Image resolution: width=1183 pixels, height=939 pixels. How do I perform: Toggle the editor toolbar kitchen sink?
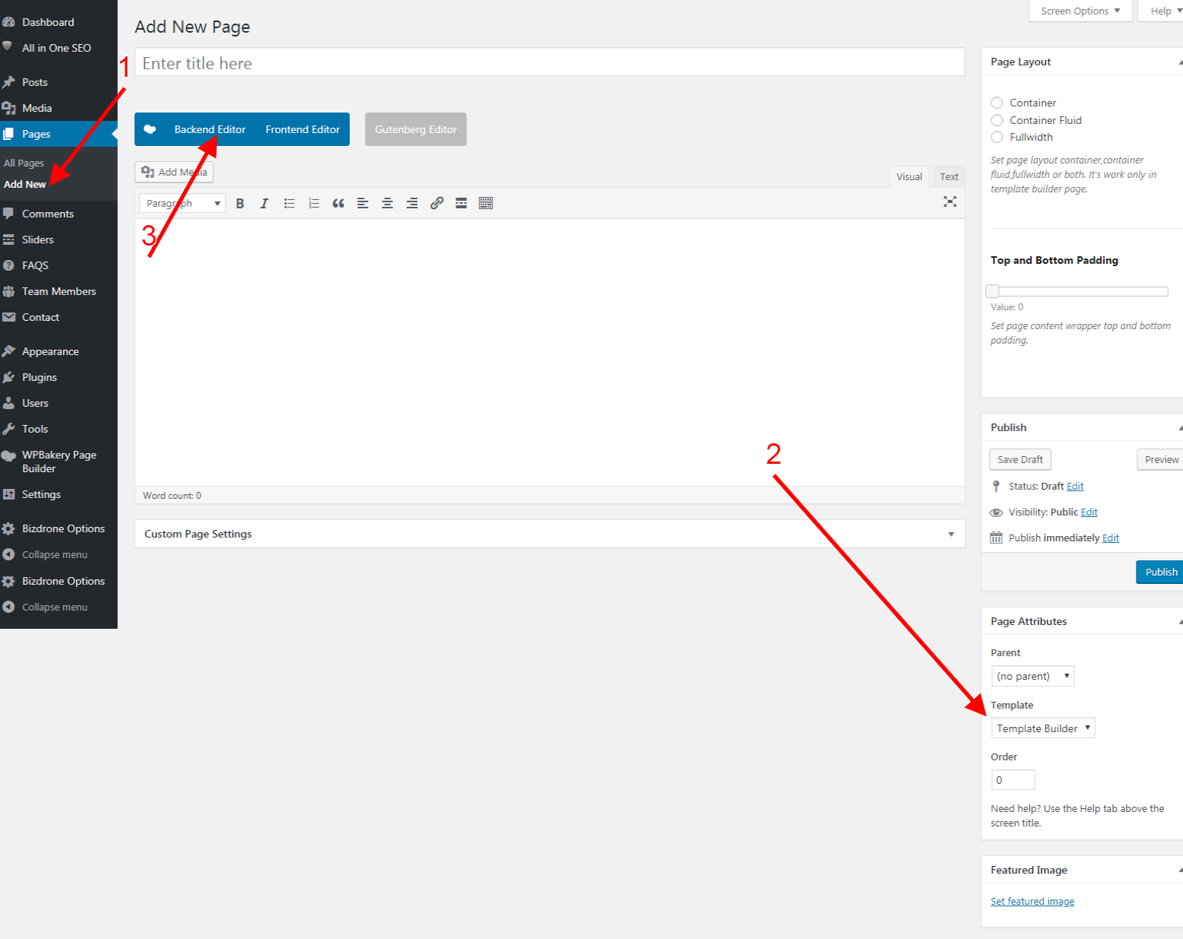coord(486,203)
